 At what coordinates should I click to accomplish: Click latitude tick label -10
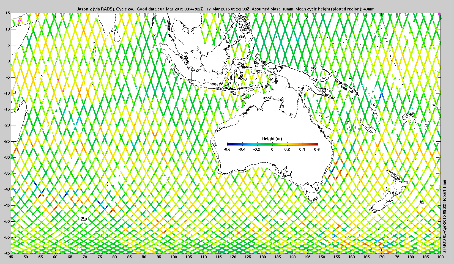[x=7, y=93]
